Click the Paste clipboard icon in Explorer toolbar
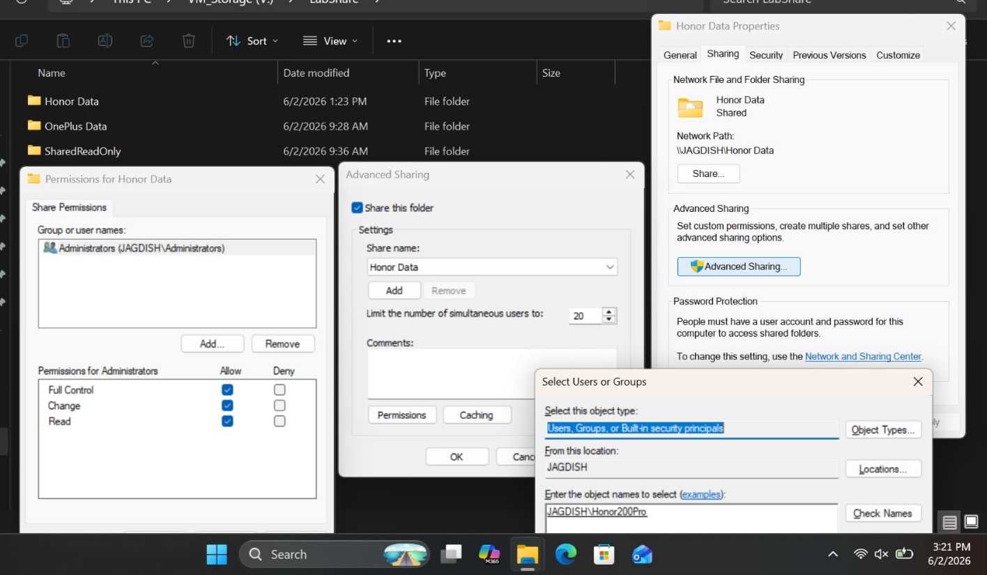 tap(63, 41)
